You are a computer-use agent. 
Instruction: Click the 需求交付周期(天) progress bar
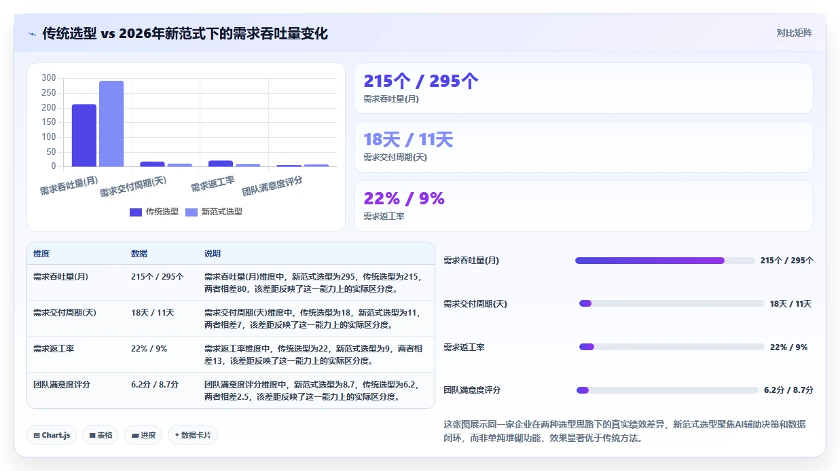click(x=672, y=303)
